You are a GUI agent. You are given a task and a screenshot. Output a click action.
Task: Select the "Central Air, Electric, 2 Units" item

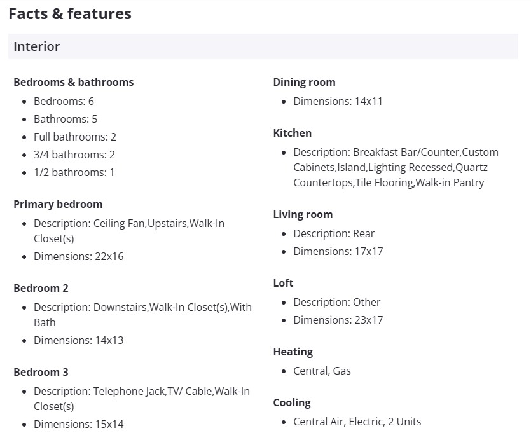click(357, 422)
